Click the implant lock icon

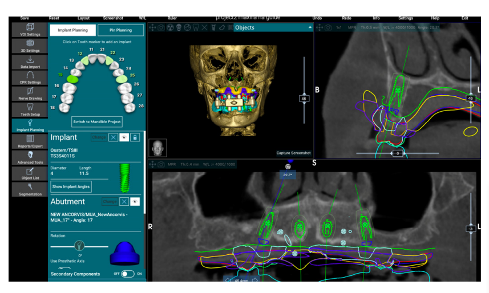[x=135, y=137]
